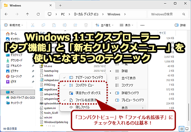The width and height of the screenshot is (191, 132).
Task: Open 並べ替え dropdown
Action: pos(104,25)
